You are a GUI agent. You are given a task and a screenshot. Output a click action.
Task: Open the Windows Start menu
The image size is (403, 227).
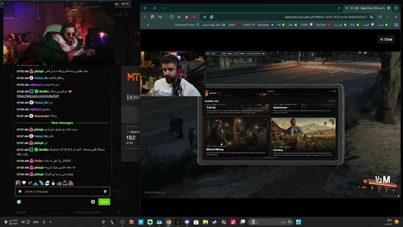298,222
